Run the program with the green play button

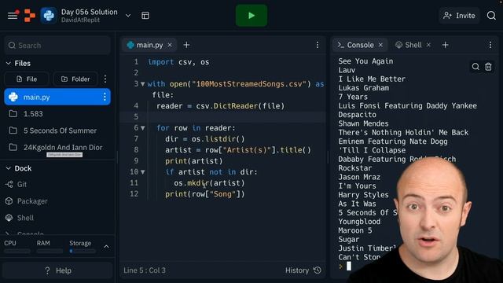click(x=251, y=16)
